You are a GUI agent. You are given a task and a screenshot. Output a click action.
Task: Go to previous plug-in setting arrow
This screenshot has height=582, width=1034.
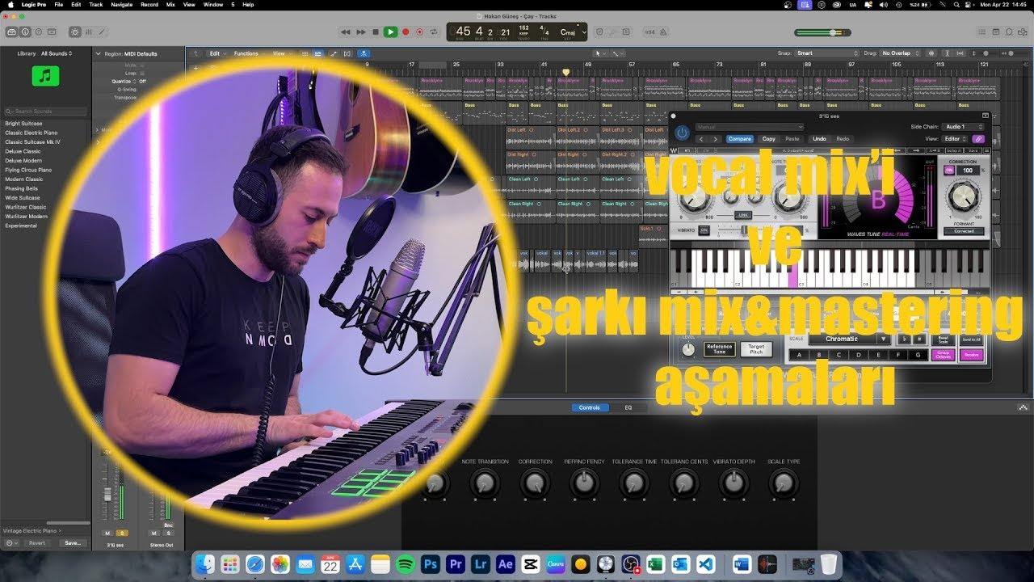(x=701, y=139)
